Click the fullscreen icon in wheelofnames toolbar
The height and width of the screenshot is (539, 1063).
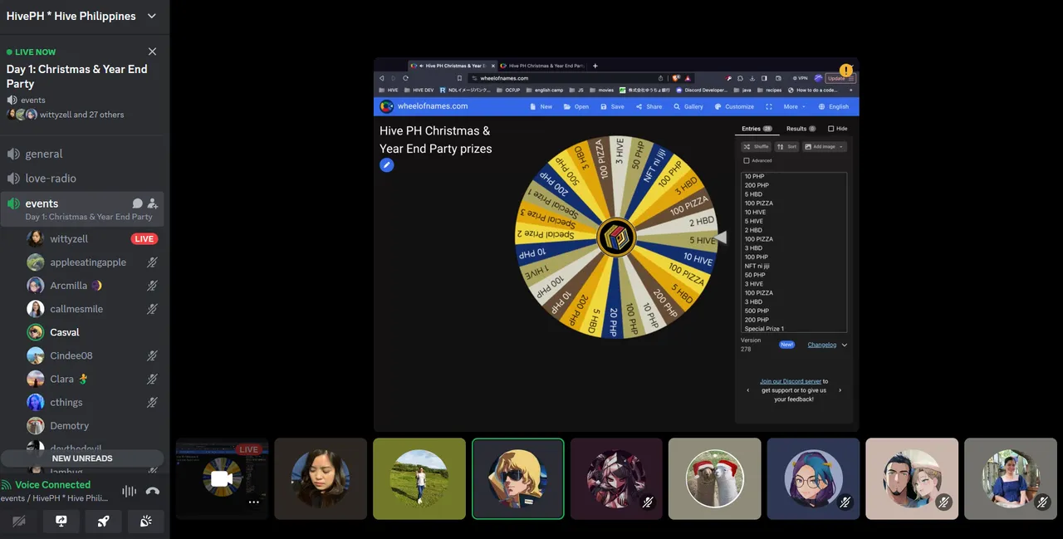[x=769, y=106]
